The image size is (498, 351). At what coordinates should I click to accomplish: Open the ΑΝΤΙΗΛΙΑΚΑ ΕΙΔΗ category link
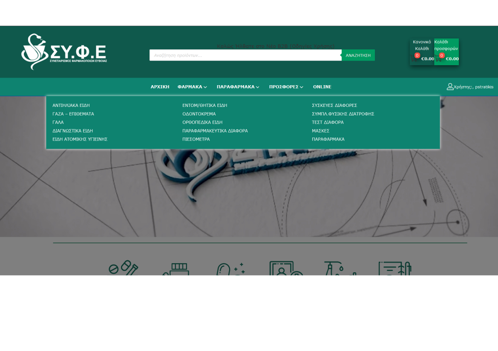[71, 105]
